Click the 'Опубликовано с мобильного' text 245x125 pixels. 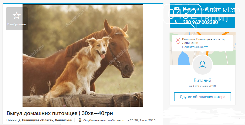pos(104,120)
